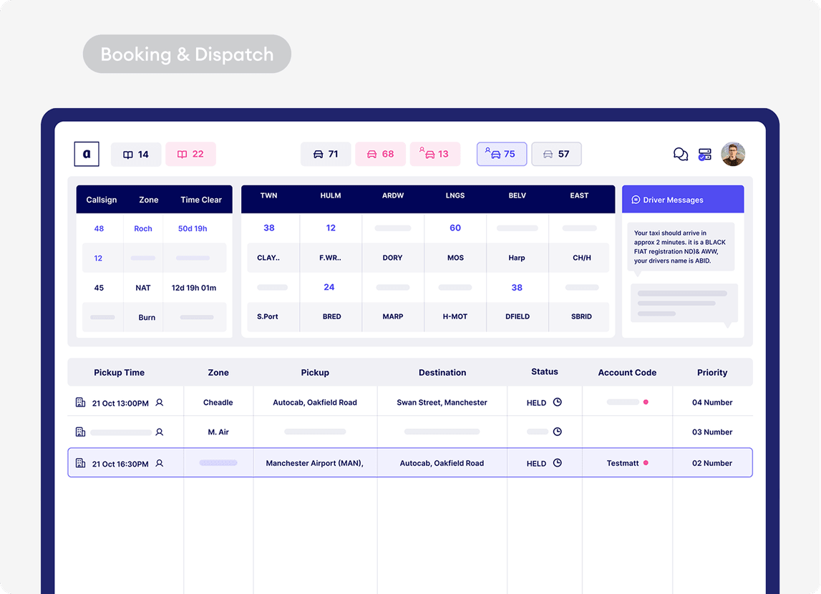Image resolution: width=821 pixels, height=594 pixels.
Task: Select callsign 48 in the Roch zone
Action: click(x=99, y=228)
